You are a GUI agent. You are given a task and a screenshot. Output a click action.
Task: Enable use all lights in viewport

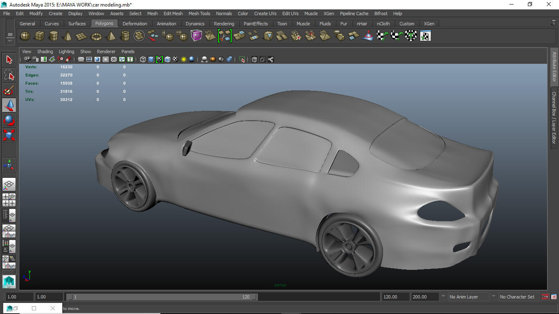(x=184, y=60)
